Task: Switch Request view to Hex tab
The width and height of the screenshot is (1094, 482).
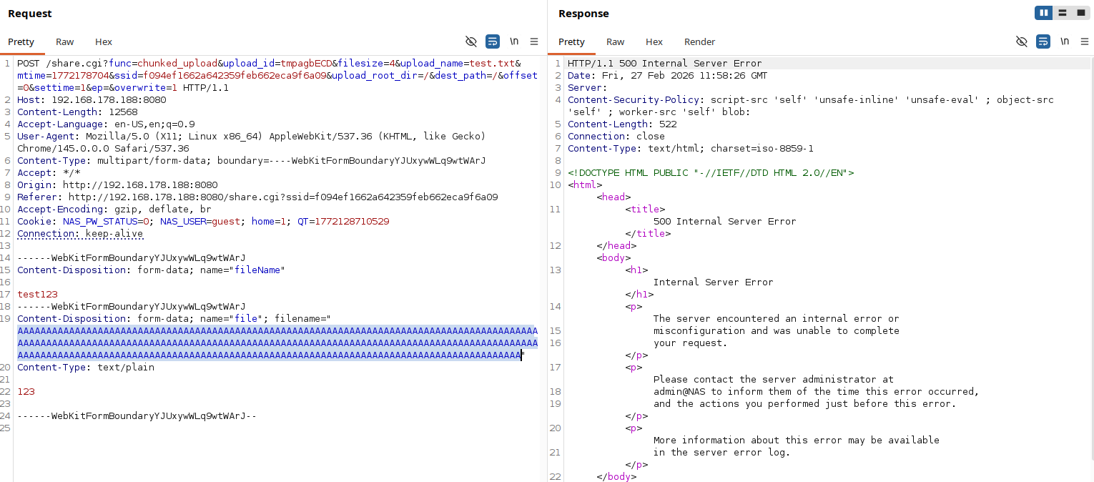Action: click(104, 41)
